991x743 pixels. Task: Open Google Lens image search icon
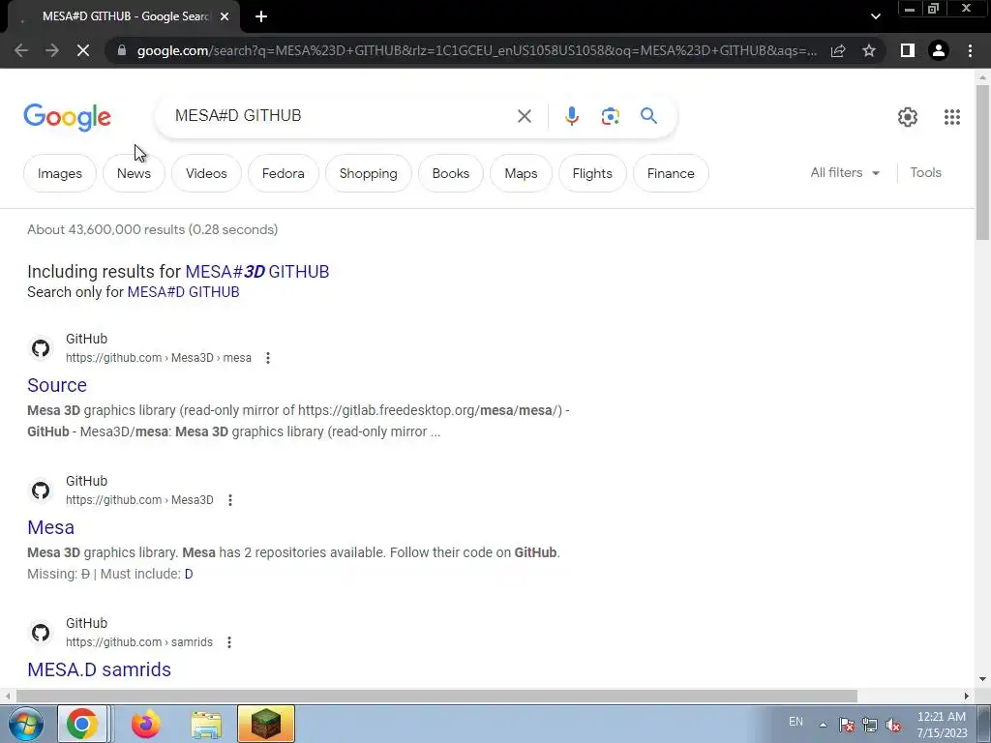click(610, 116)
